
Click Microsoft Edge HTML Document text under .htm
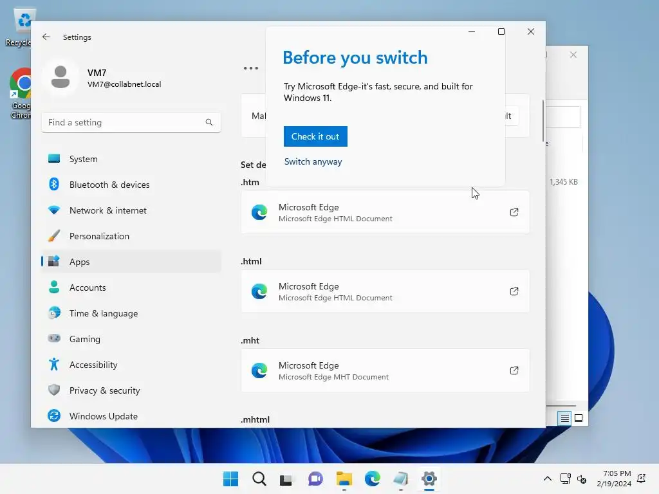coord(335,219)
